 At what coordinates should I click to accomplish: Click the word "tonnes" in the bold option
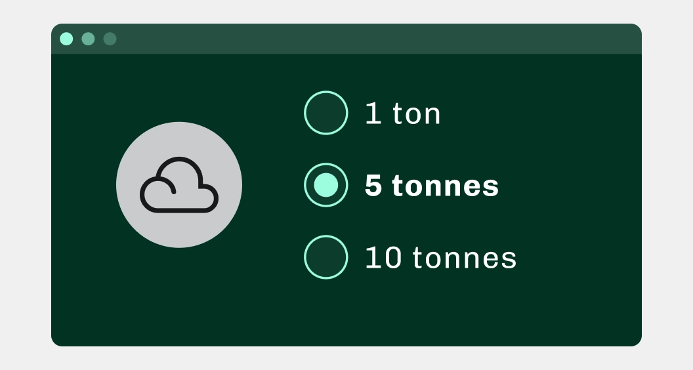tap(445, 186)
